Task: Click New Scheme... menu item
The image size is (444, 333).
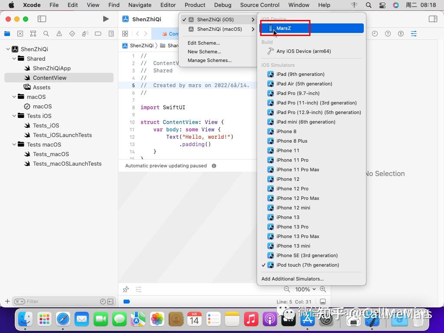Action: (x=204, y=52)
